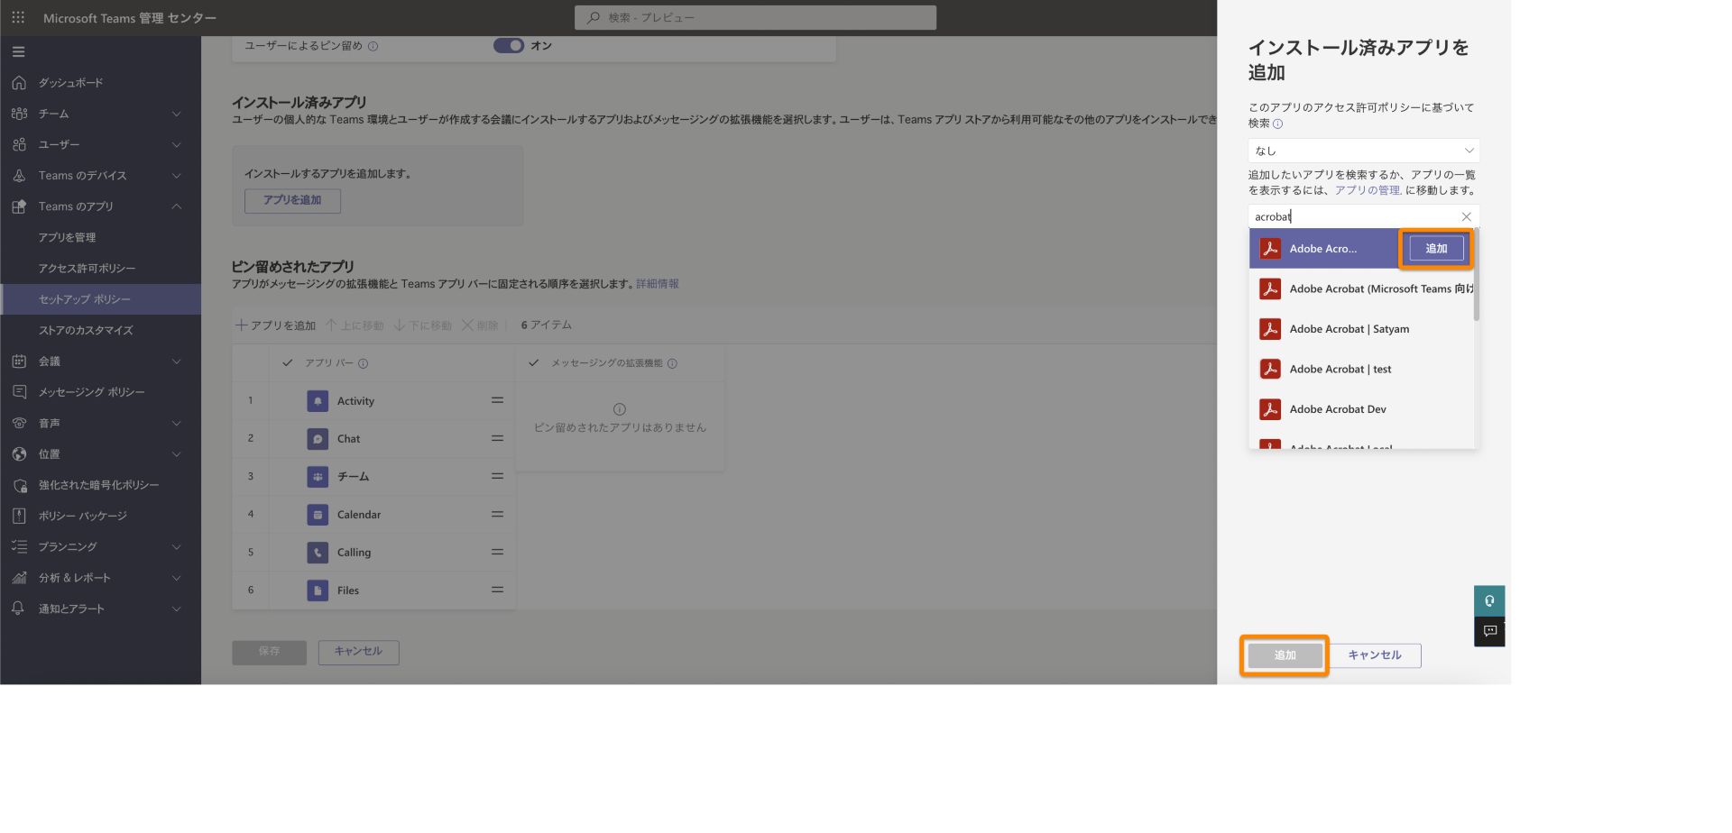Click 追加 next to Adobe Acro...
The image size is (1732, 833).
(1436, 249)
